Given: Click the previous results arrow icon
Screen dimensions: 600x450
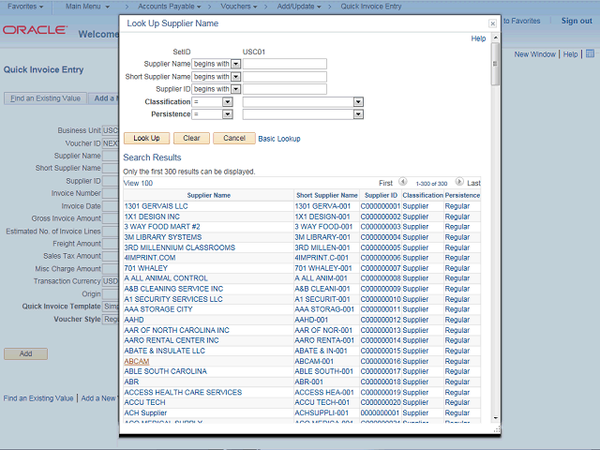Looking at the screenshot, I should coord(402,183).
